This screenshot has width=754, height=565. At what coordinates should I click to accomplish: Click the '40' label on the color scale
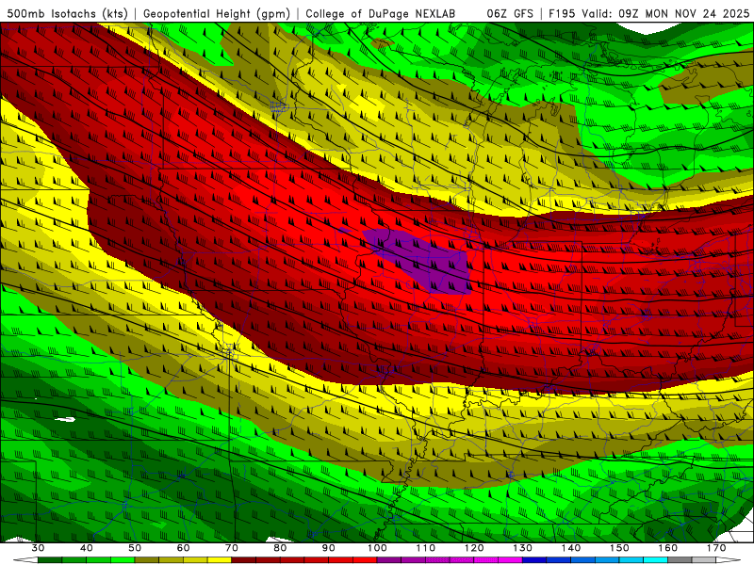click(87, 548)
